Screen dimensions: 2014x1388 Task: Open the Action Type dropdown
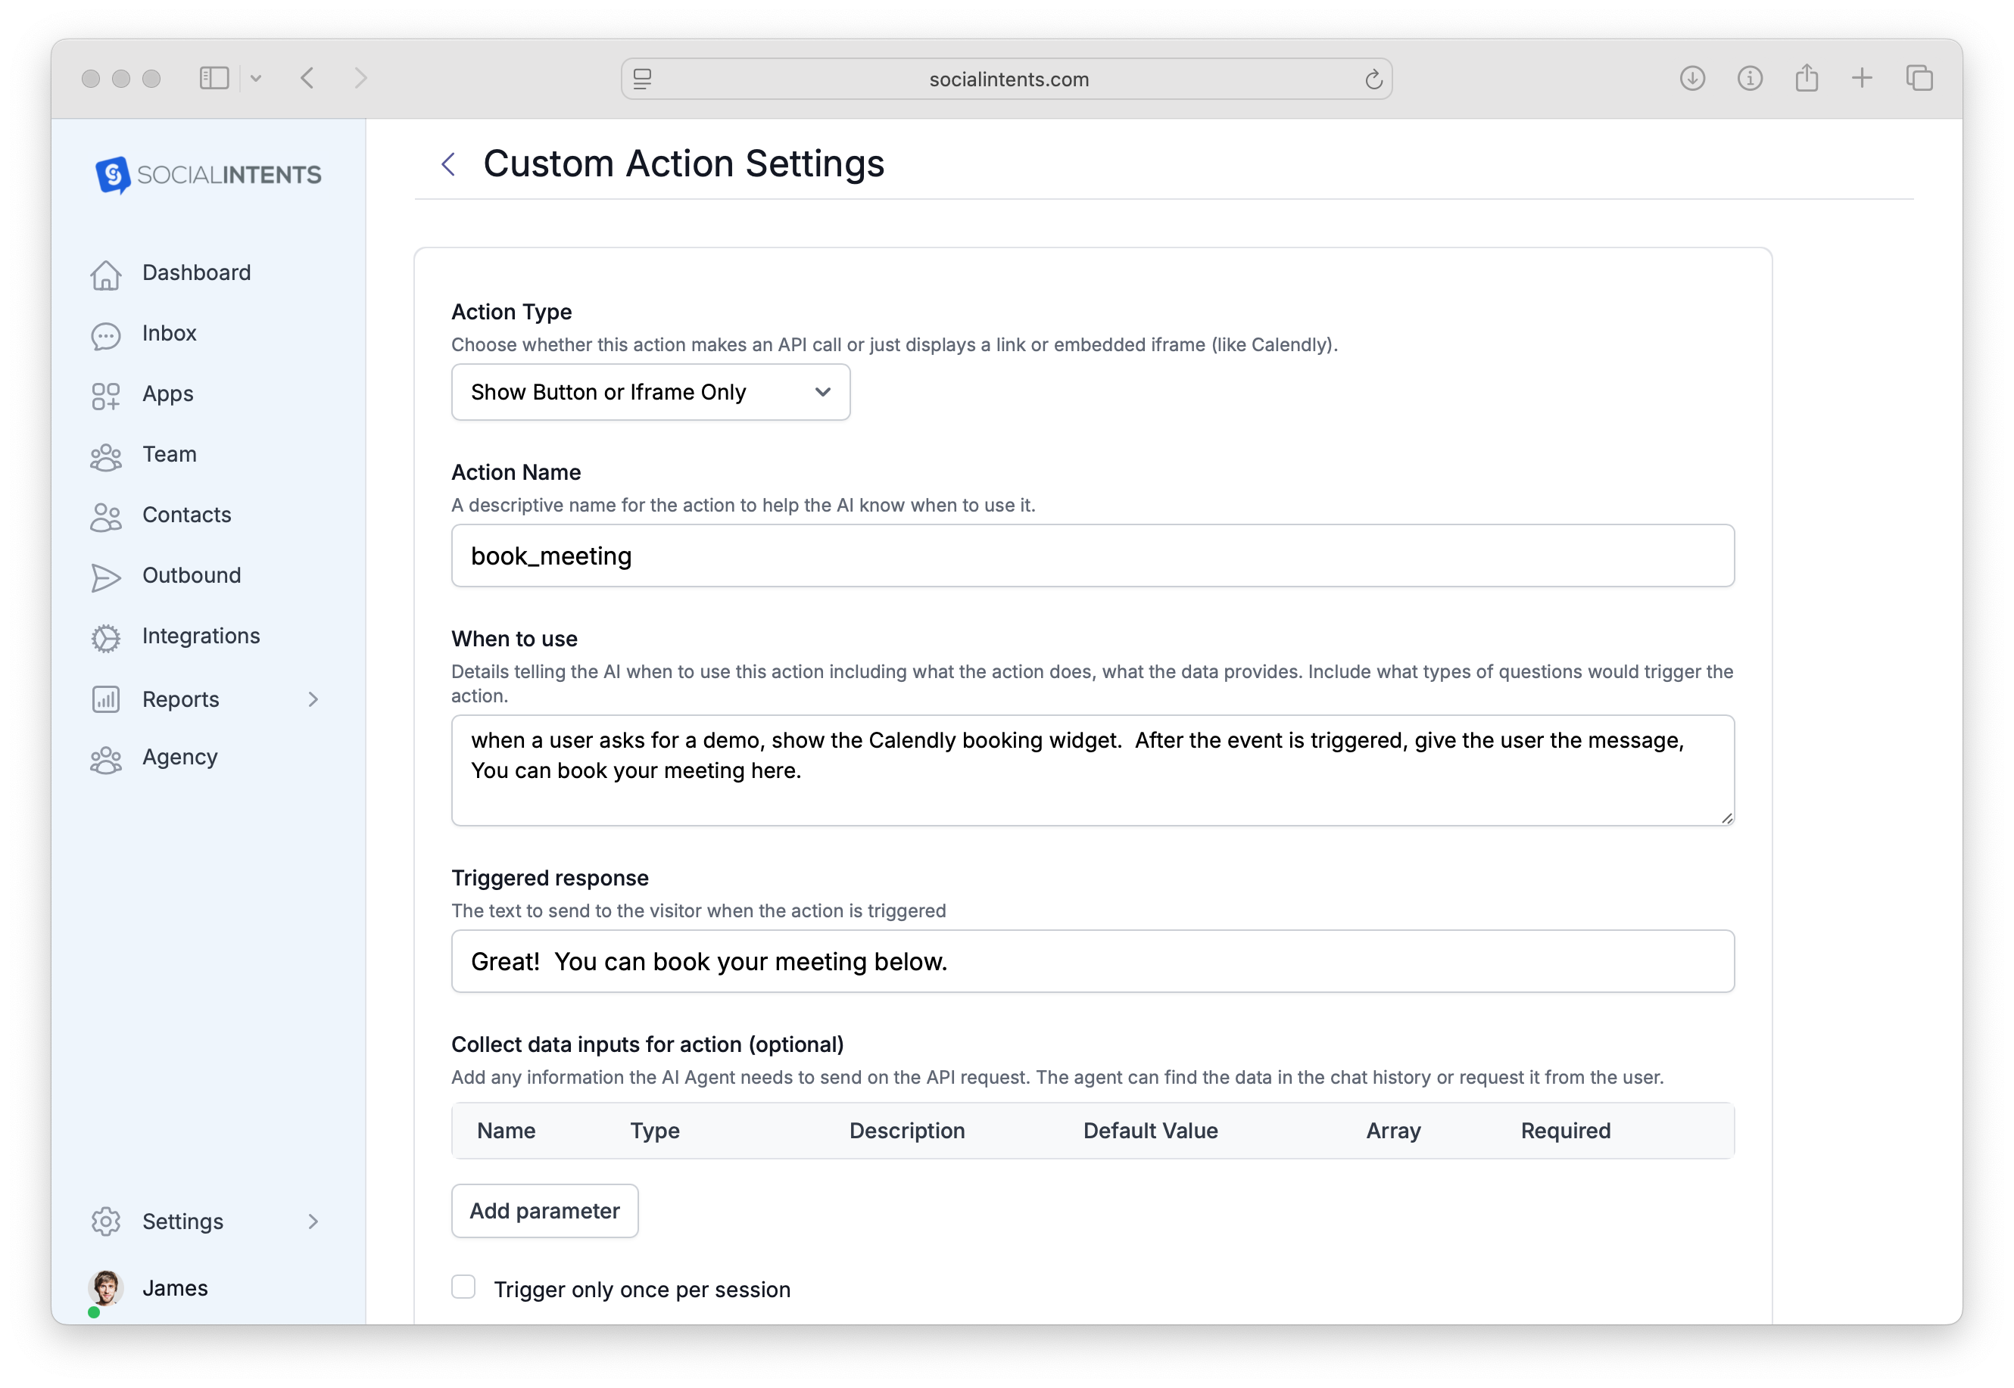(x=649, y=392)
